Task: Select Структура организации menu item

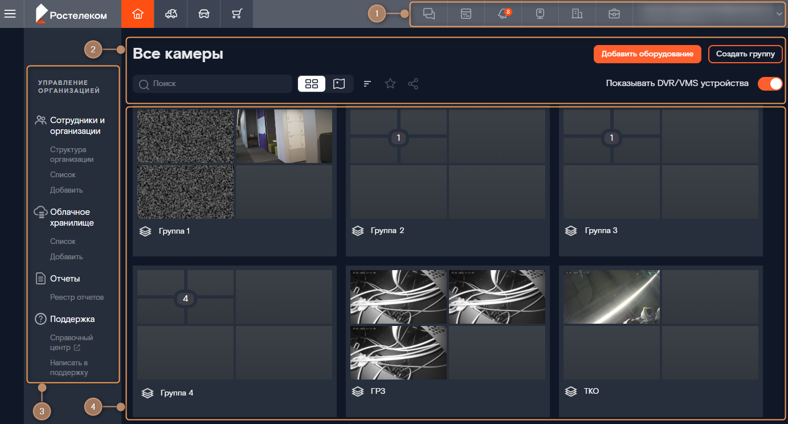Action: [x=72, y=154]
